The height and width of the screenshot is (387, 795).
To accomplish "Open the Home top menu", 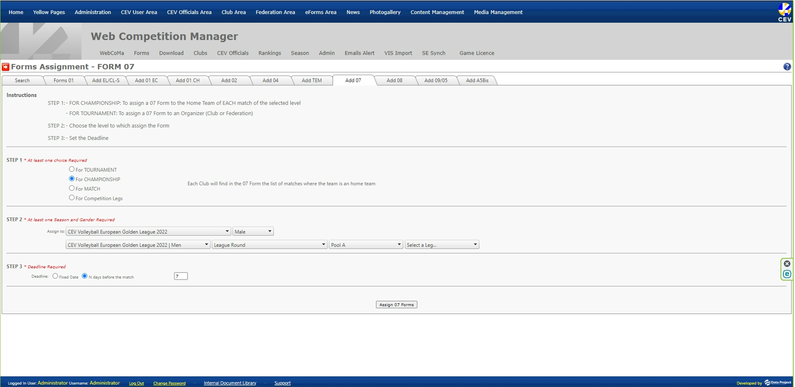I will (16, 12).
